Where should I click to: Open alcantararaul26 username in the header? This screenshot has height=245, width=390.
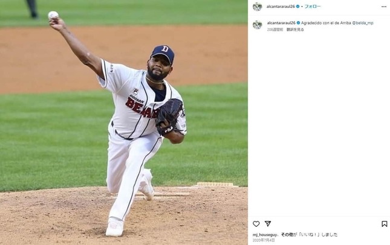click(281, 7)
